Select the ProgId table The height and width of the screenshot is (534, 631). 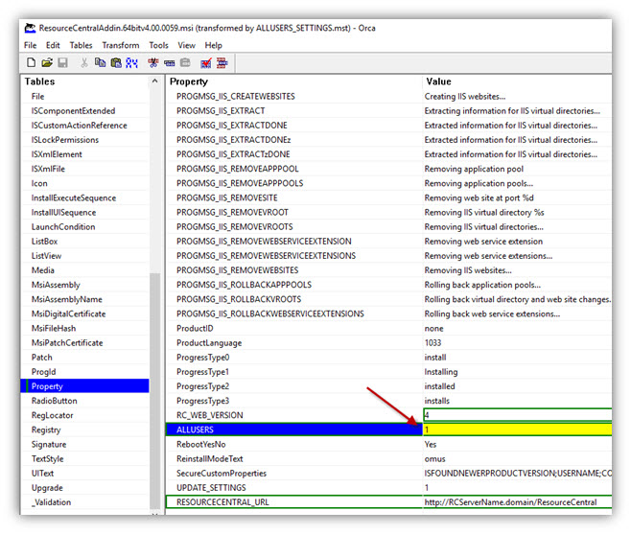pos(43,372)
